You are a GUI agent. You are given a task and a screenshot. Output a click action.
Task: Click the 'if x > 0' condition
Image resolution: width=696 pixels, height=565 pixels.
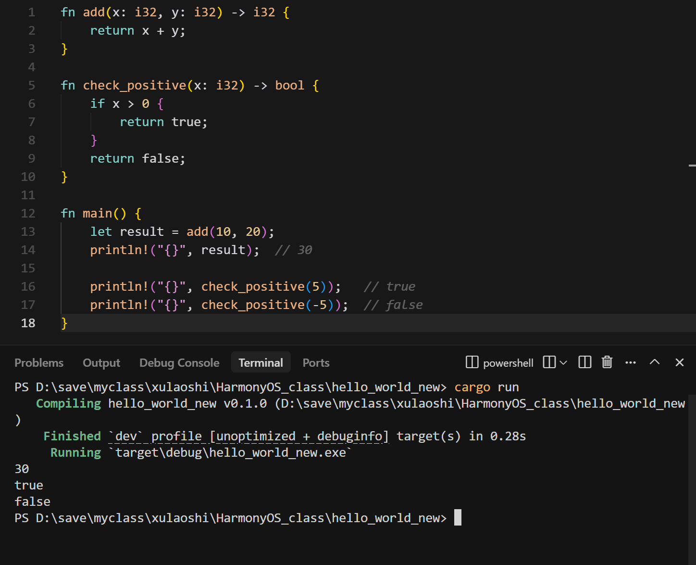click(x=120, y=103)
